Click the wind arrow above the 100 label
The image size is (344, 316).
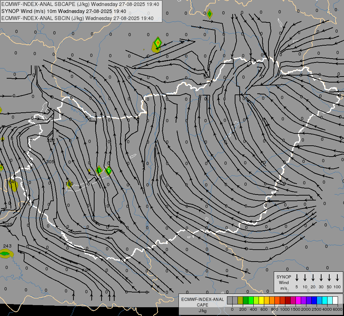pyautogui.click(x=337, y=278)
